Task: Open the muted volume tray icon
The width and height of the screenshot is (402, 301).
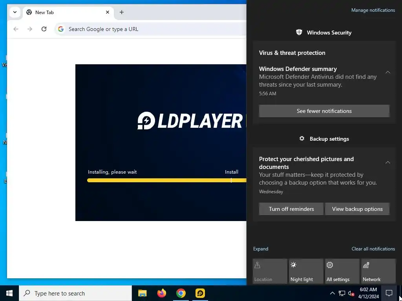Action: coord(351,293)
